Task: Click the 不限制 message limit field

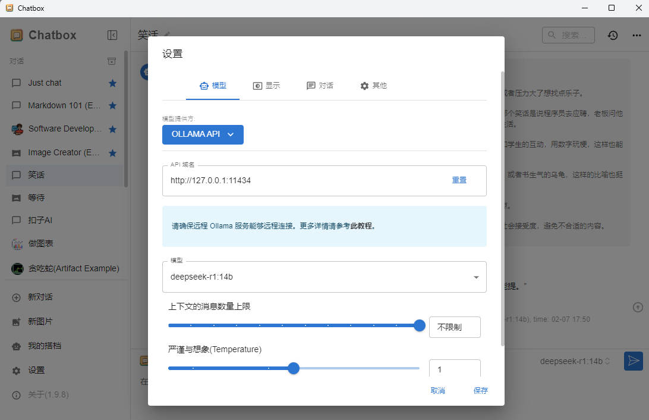Action: [x=455, y=327]
